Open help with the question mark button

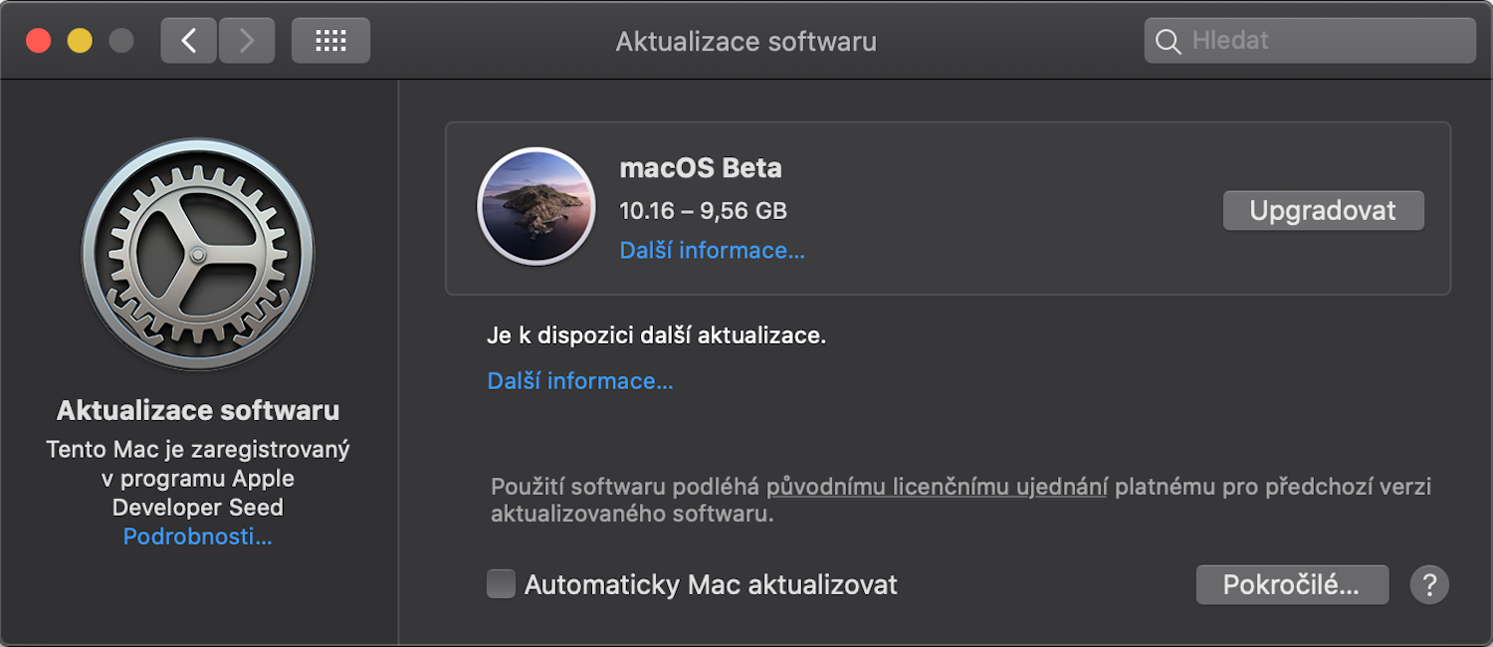[x=1429, y=584]
